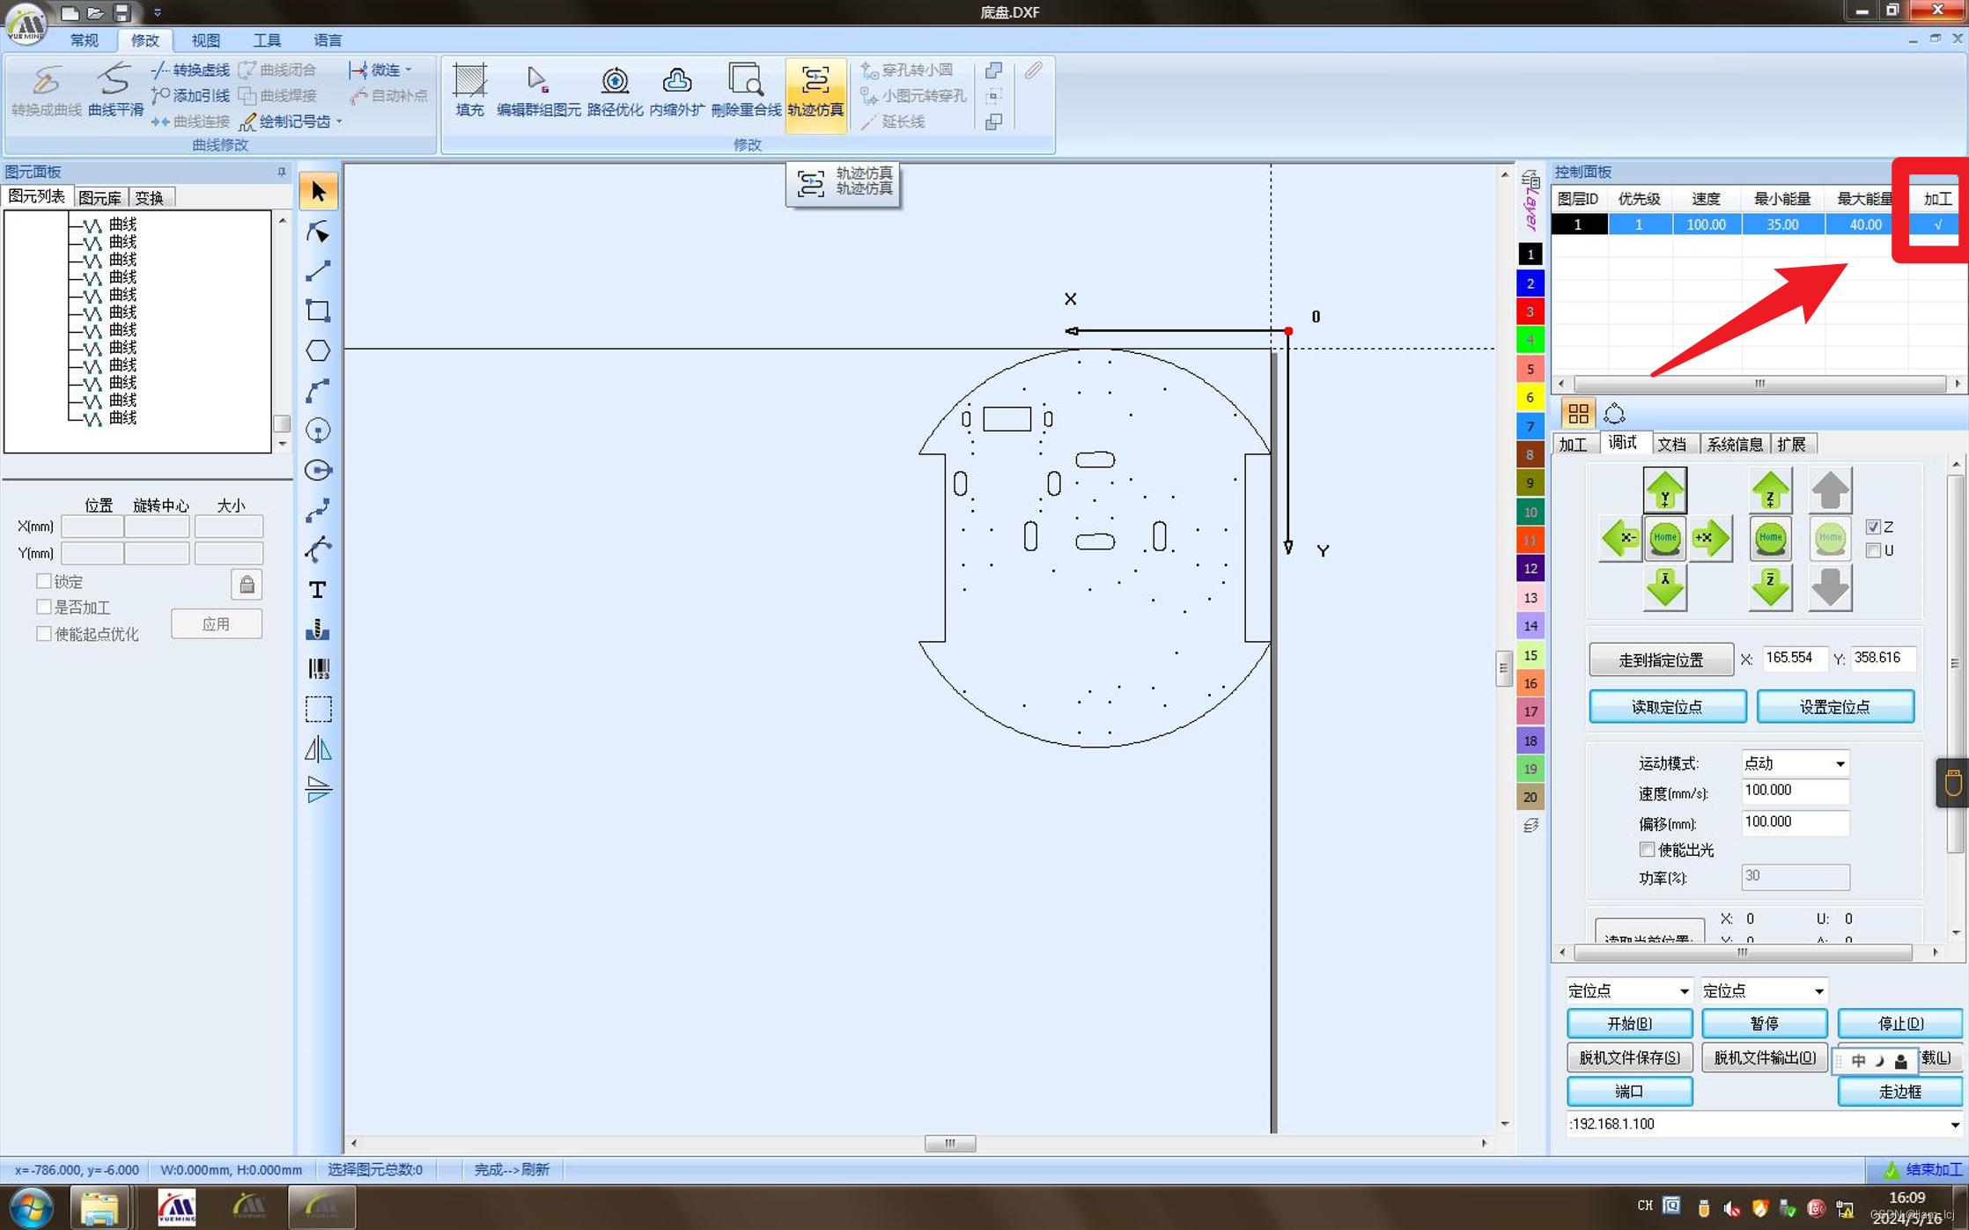Toggle the U axis checkbox

point(1873,550)
